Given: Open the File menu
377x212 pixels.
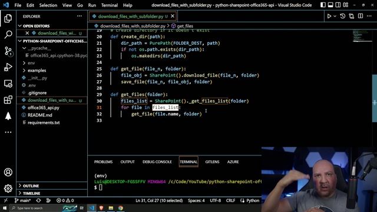Looking at the screenshot, I should tap(18, 5).
